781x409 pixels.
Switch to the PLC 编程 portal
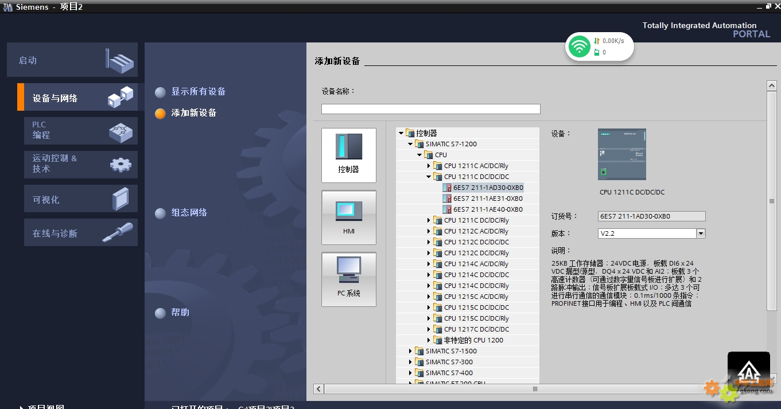coord(81,131)
